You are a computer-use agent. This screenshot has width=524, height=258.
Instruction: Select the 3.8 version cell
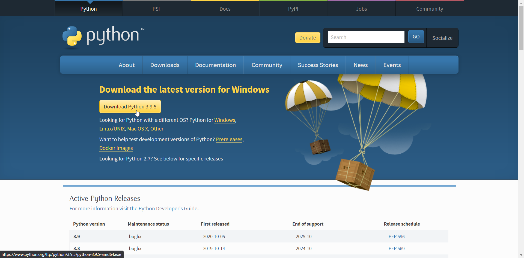click(77, 248)
